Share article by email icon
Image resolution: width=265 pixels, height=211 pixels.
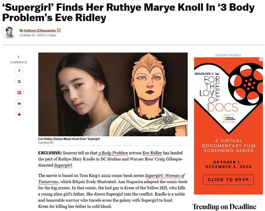[19, 103]
